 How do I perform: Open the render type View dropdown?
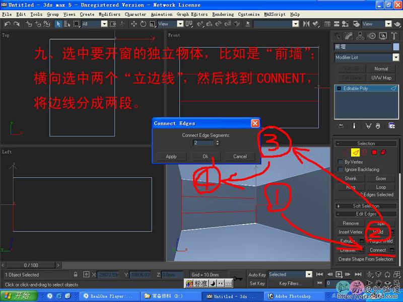(x=376, y=24)
